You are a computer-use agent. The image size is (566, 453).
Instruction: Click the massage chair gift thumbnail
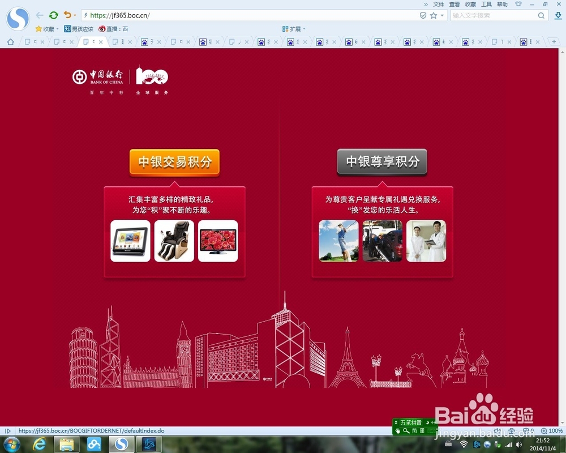174,241
